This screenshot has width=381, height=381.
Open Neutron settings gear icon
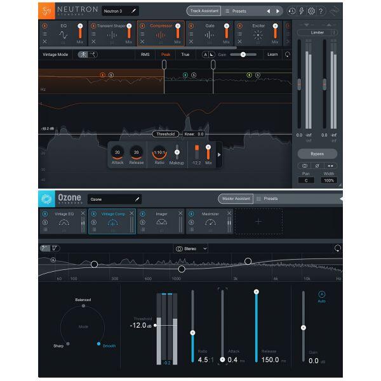click(311, 11)
